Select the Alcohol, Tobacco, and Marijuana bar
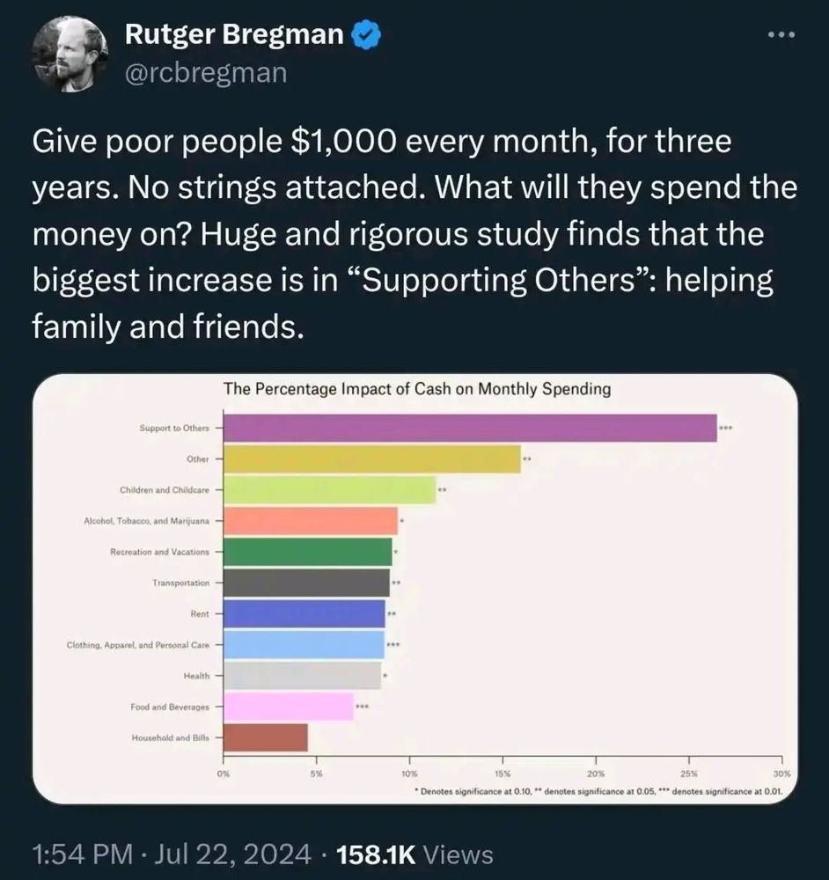Image resolution: width=829 pixels, height=880 pixels. [311, 521]
